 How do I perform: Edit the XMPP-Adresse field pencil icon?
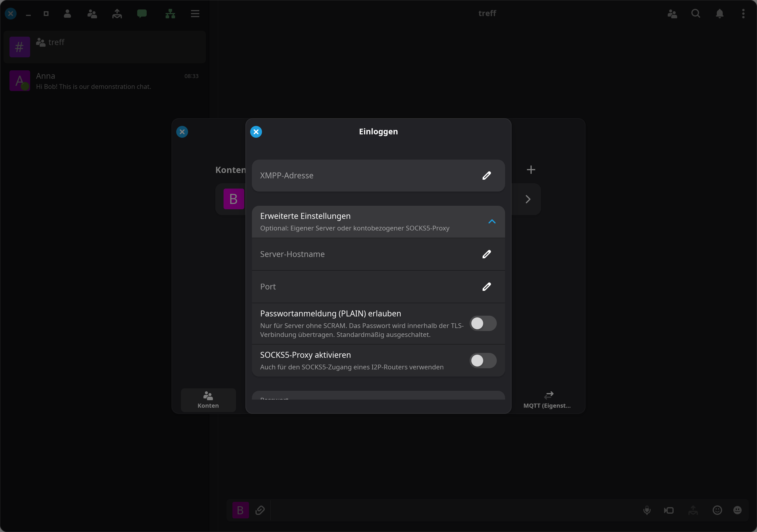point(486,176)
